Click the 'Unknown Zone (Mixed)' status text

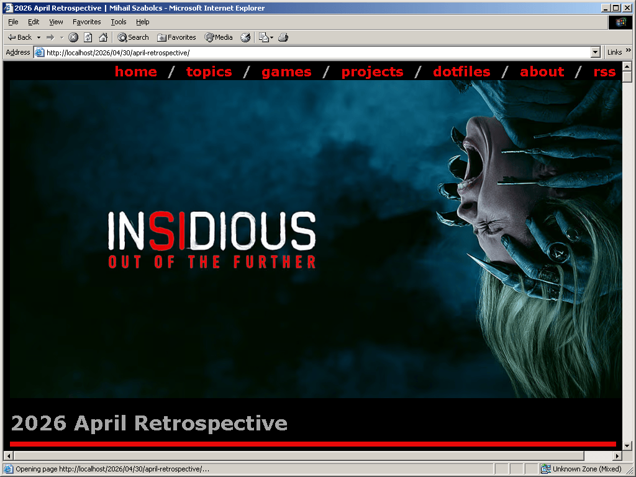click(587, 469)
